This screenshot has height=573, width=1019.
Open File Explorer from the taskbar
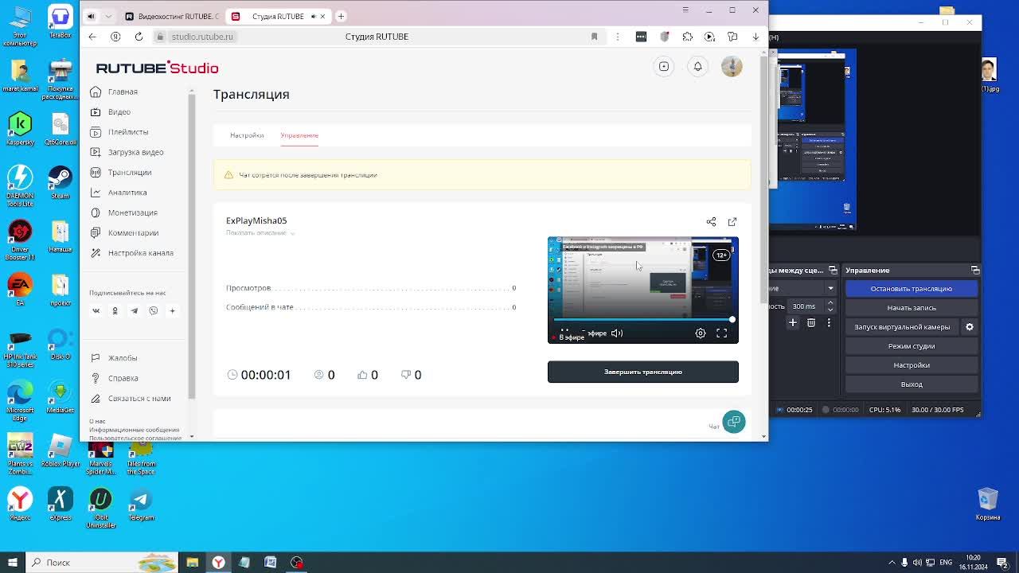click(192, 563)
